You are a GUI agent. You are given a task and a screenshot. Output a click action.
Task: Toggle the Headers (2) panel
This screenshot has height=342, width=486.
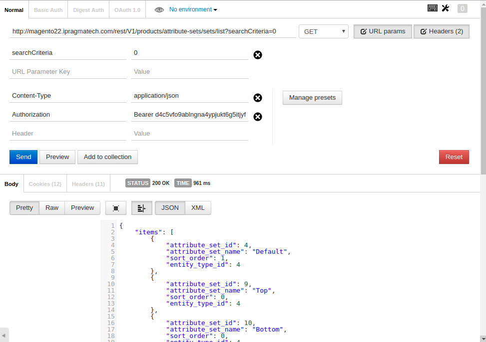[441, 31]
